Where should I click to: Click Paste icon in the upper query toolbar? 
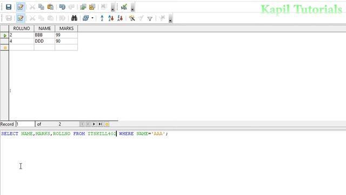click(50, 7)
